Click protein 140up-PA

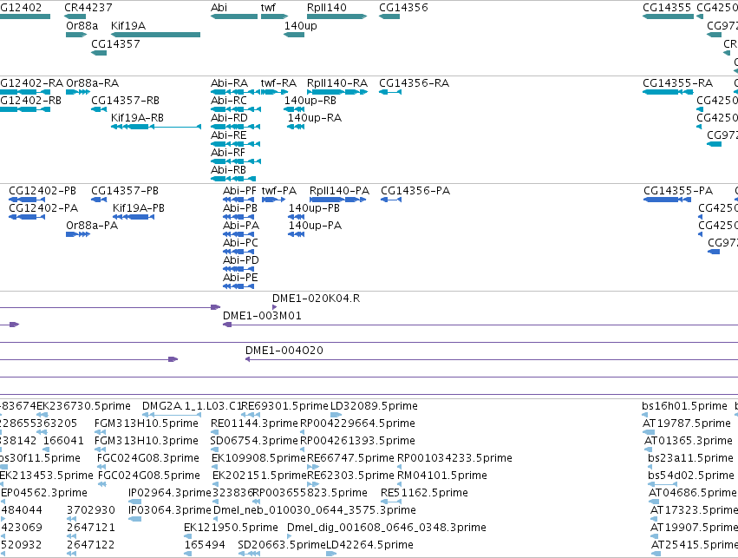pyautogui.click(x=316, y=226)
